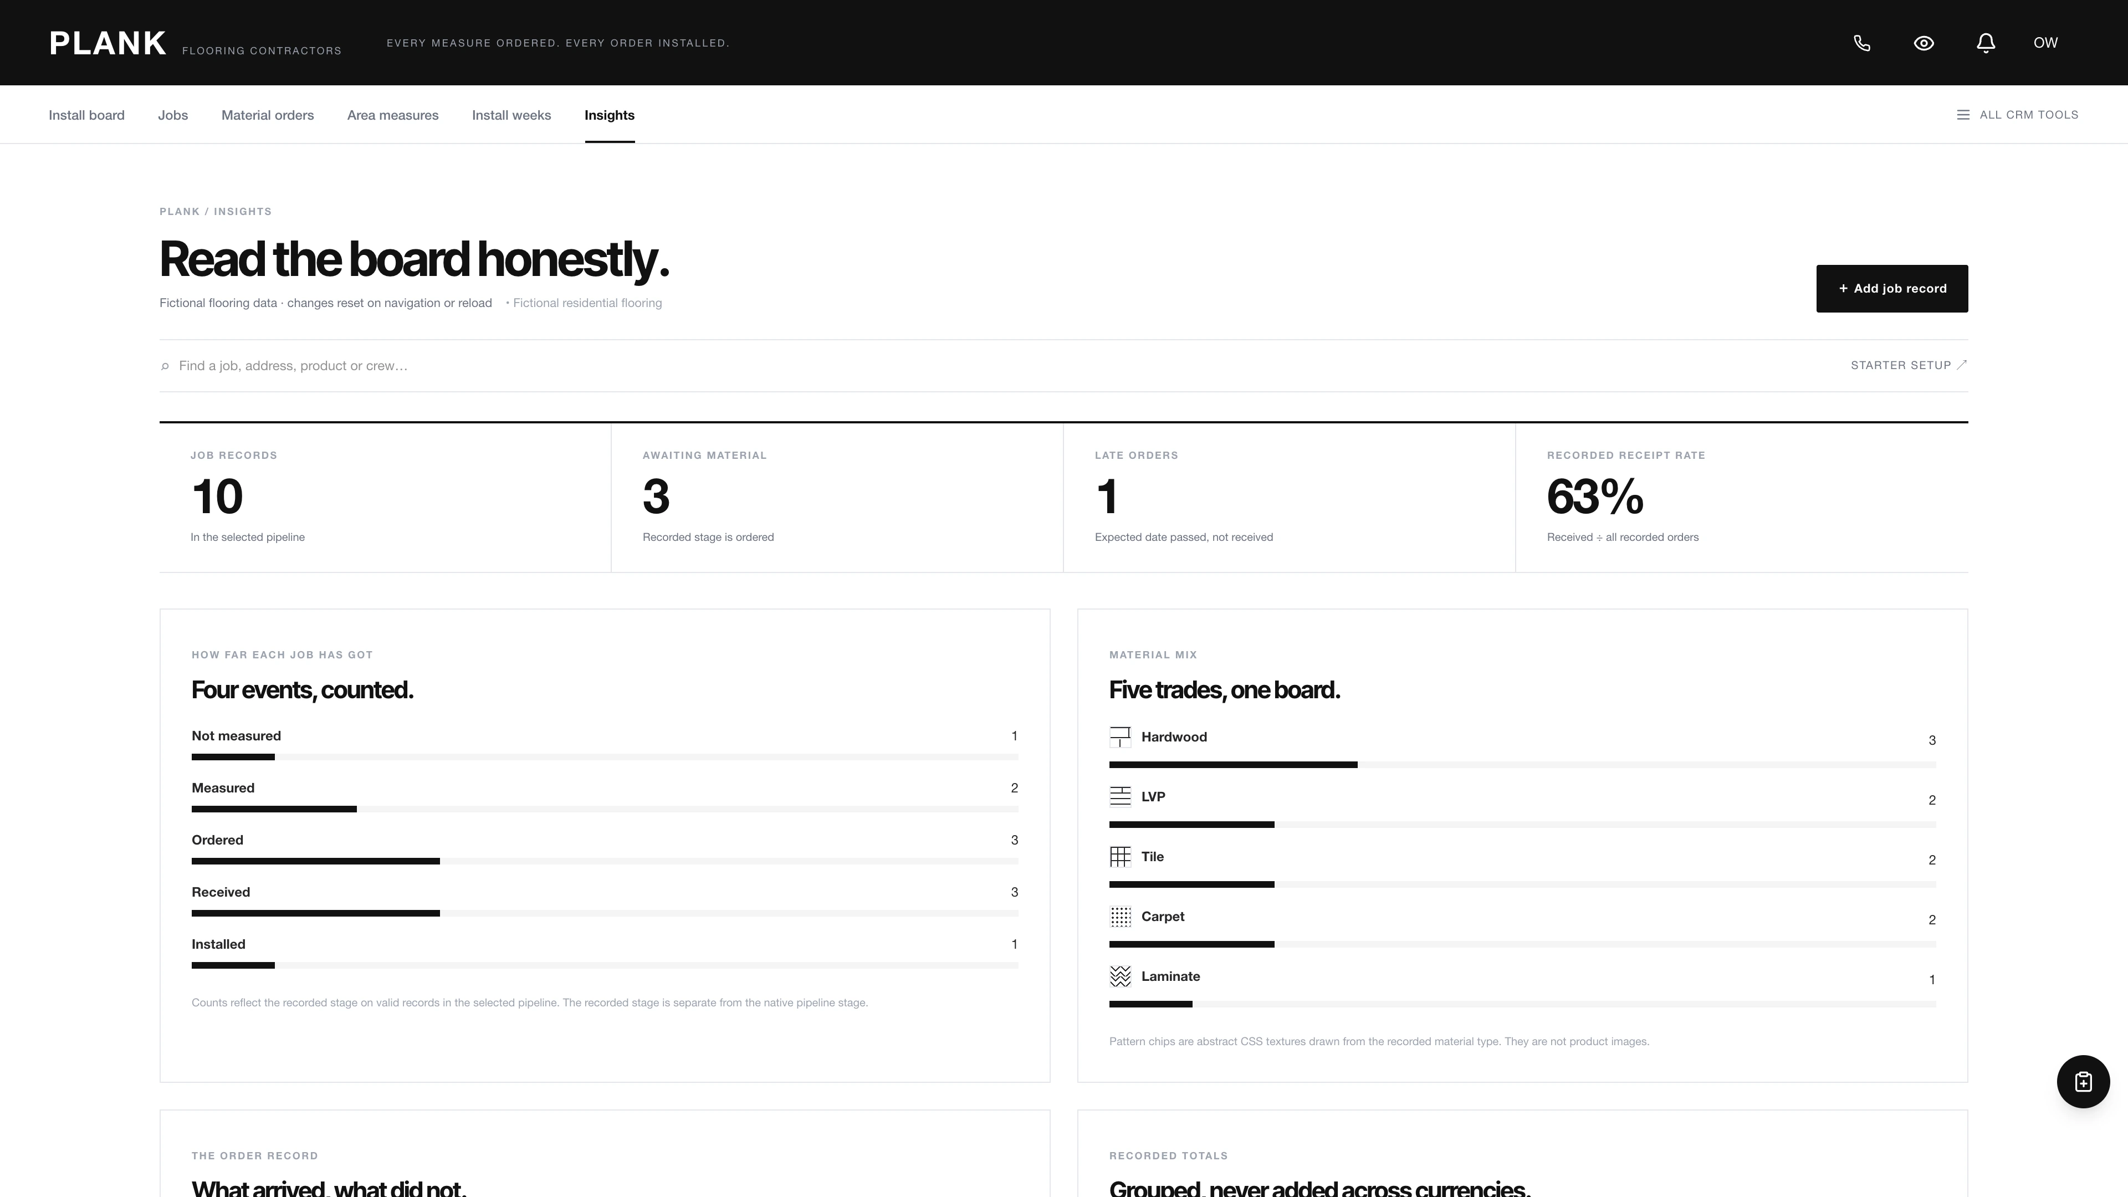Image resolution: width=2128 pixels, height=1197 pixels.
Task: Click the Add job record button
Action: pyautogui.click(x=1892, y=288)
